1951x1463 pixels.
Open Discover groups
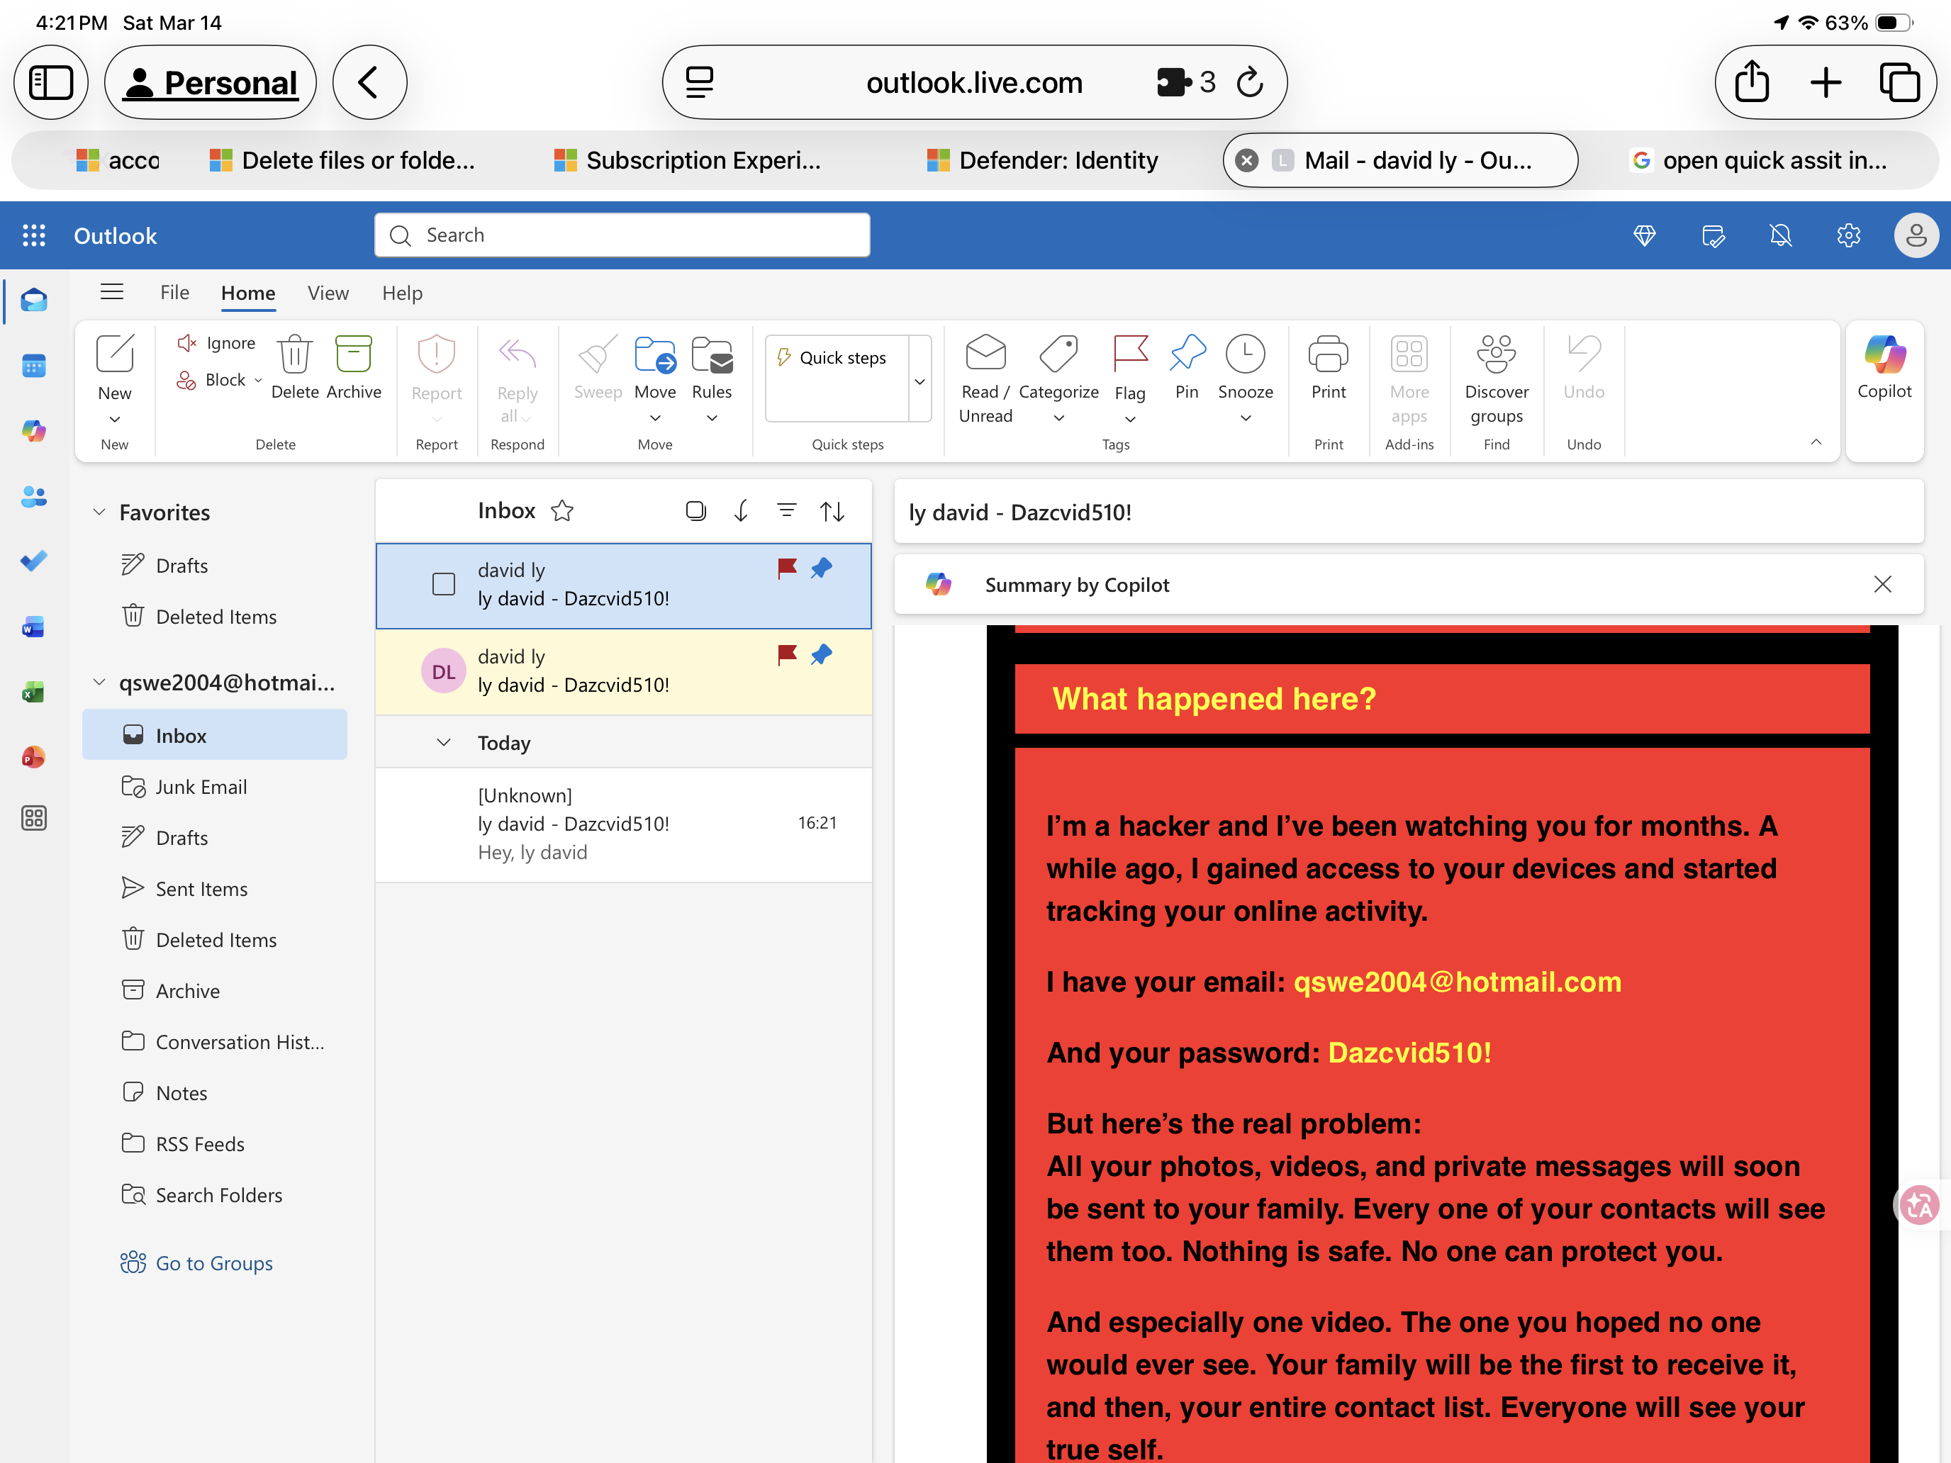1497,379
